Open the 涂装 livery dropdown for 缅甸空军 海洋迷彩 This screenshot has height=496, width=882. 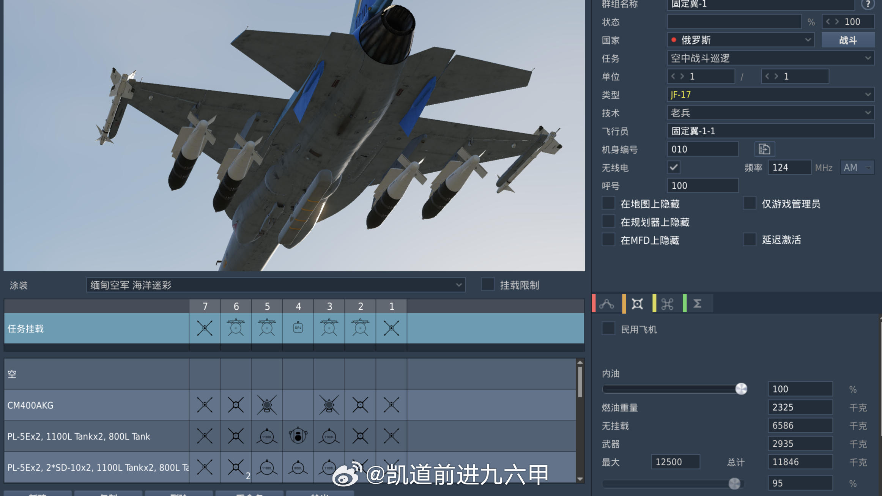point(275,285)
